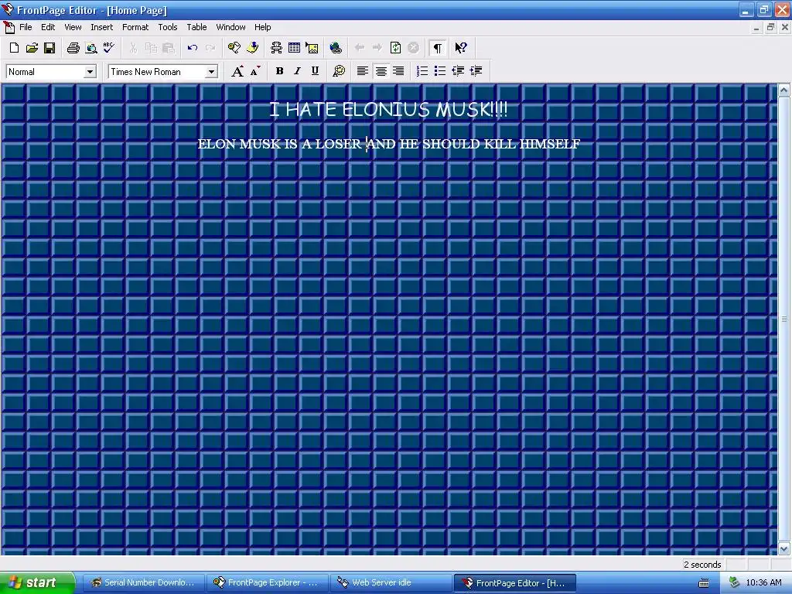The width and height of the screenshot is (792, 594).
Task: Align the text right
Action: pos(398,71)
